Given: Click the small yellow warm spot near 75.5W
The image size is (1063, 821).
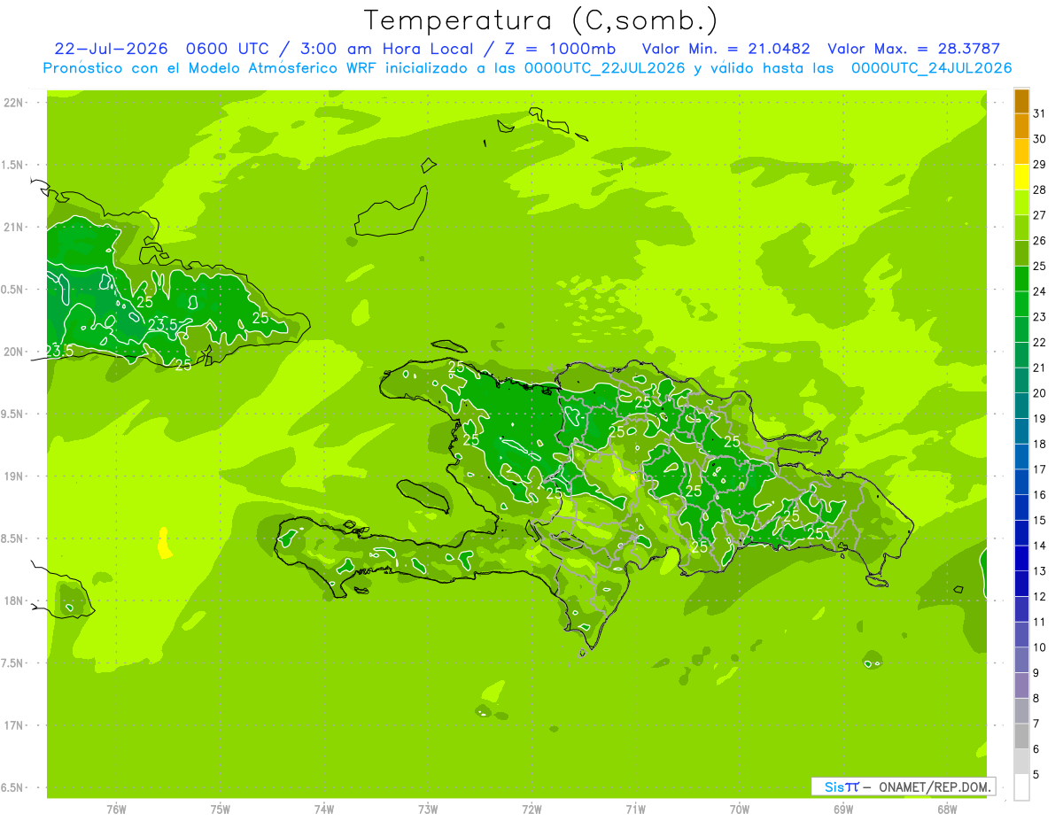Looking at the screenshot, I should tap(164, 543).
